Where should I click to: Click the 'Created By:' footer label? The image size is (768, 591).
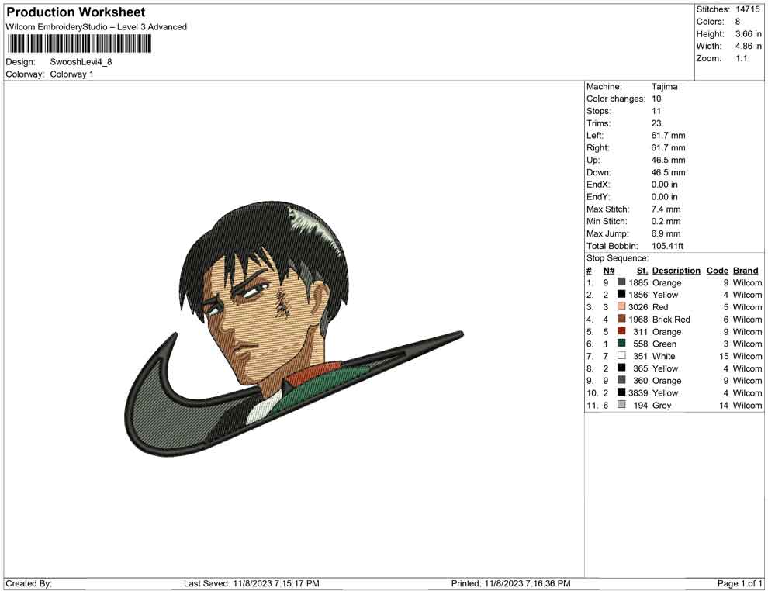(x=29, y=583)
